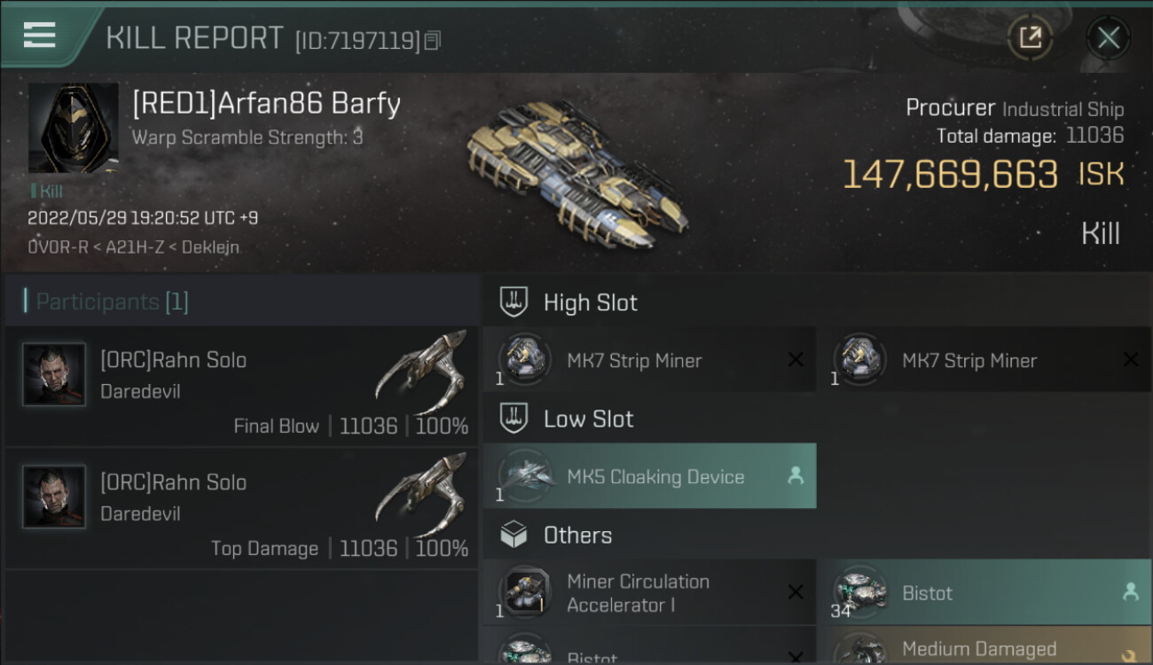
Task: Select the first MK7 Strip Miner
Action: [649, 360]
